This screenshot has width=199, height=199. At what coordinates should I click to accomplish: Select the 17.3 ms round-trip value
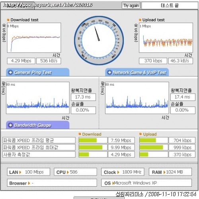(83, 97)
